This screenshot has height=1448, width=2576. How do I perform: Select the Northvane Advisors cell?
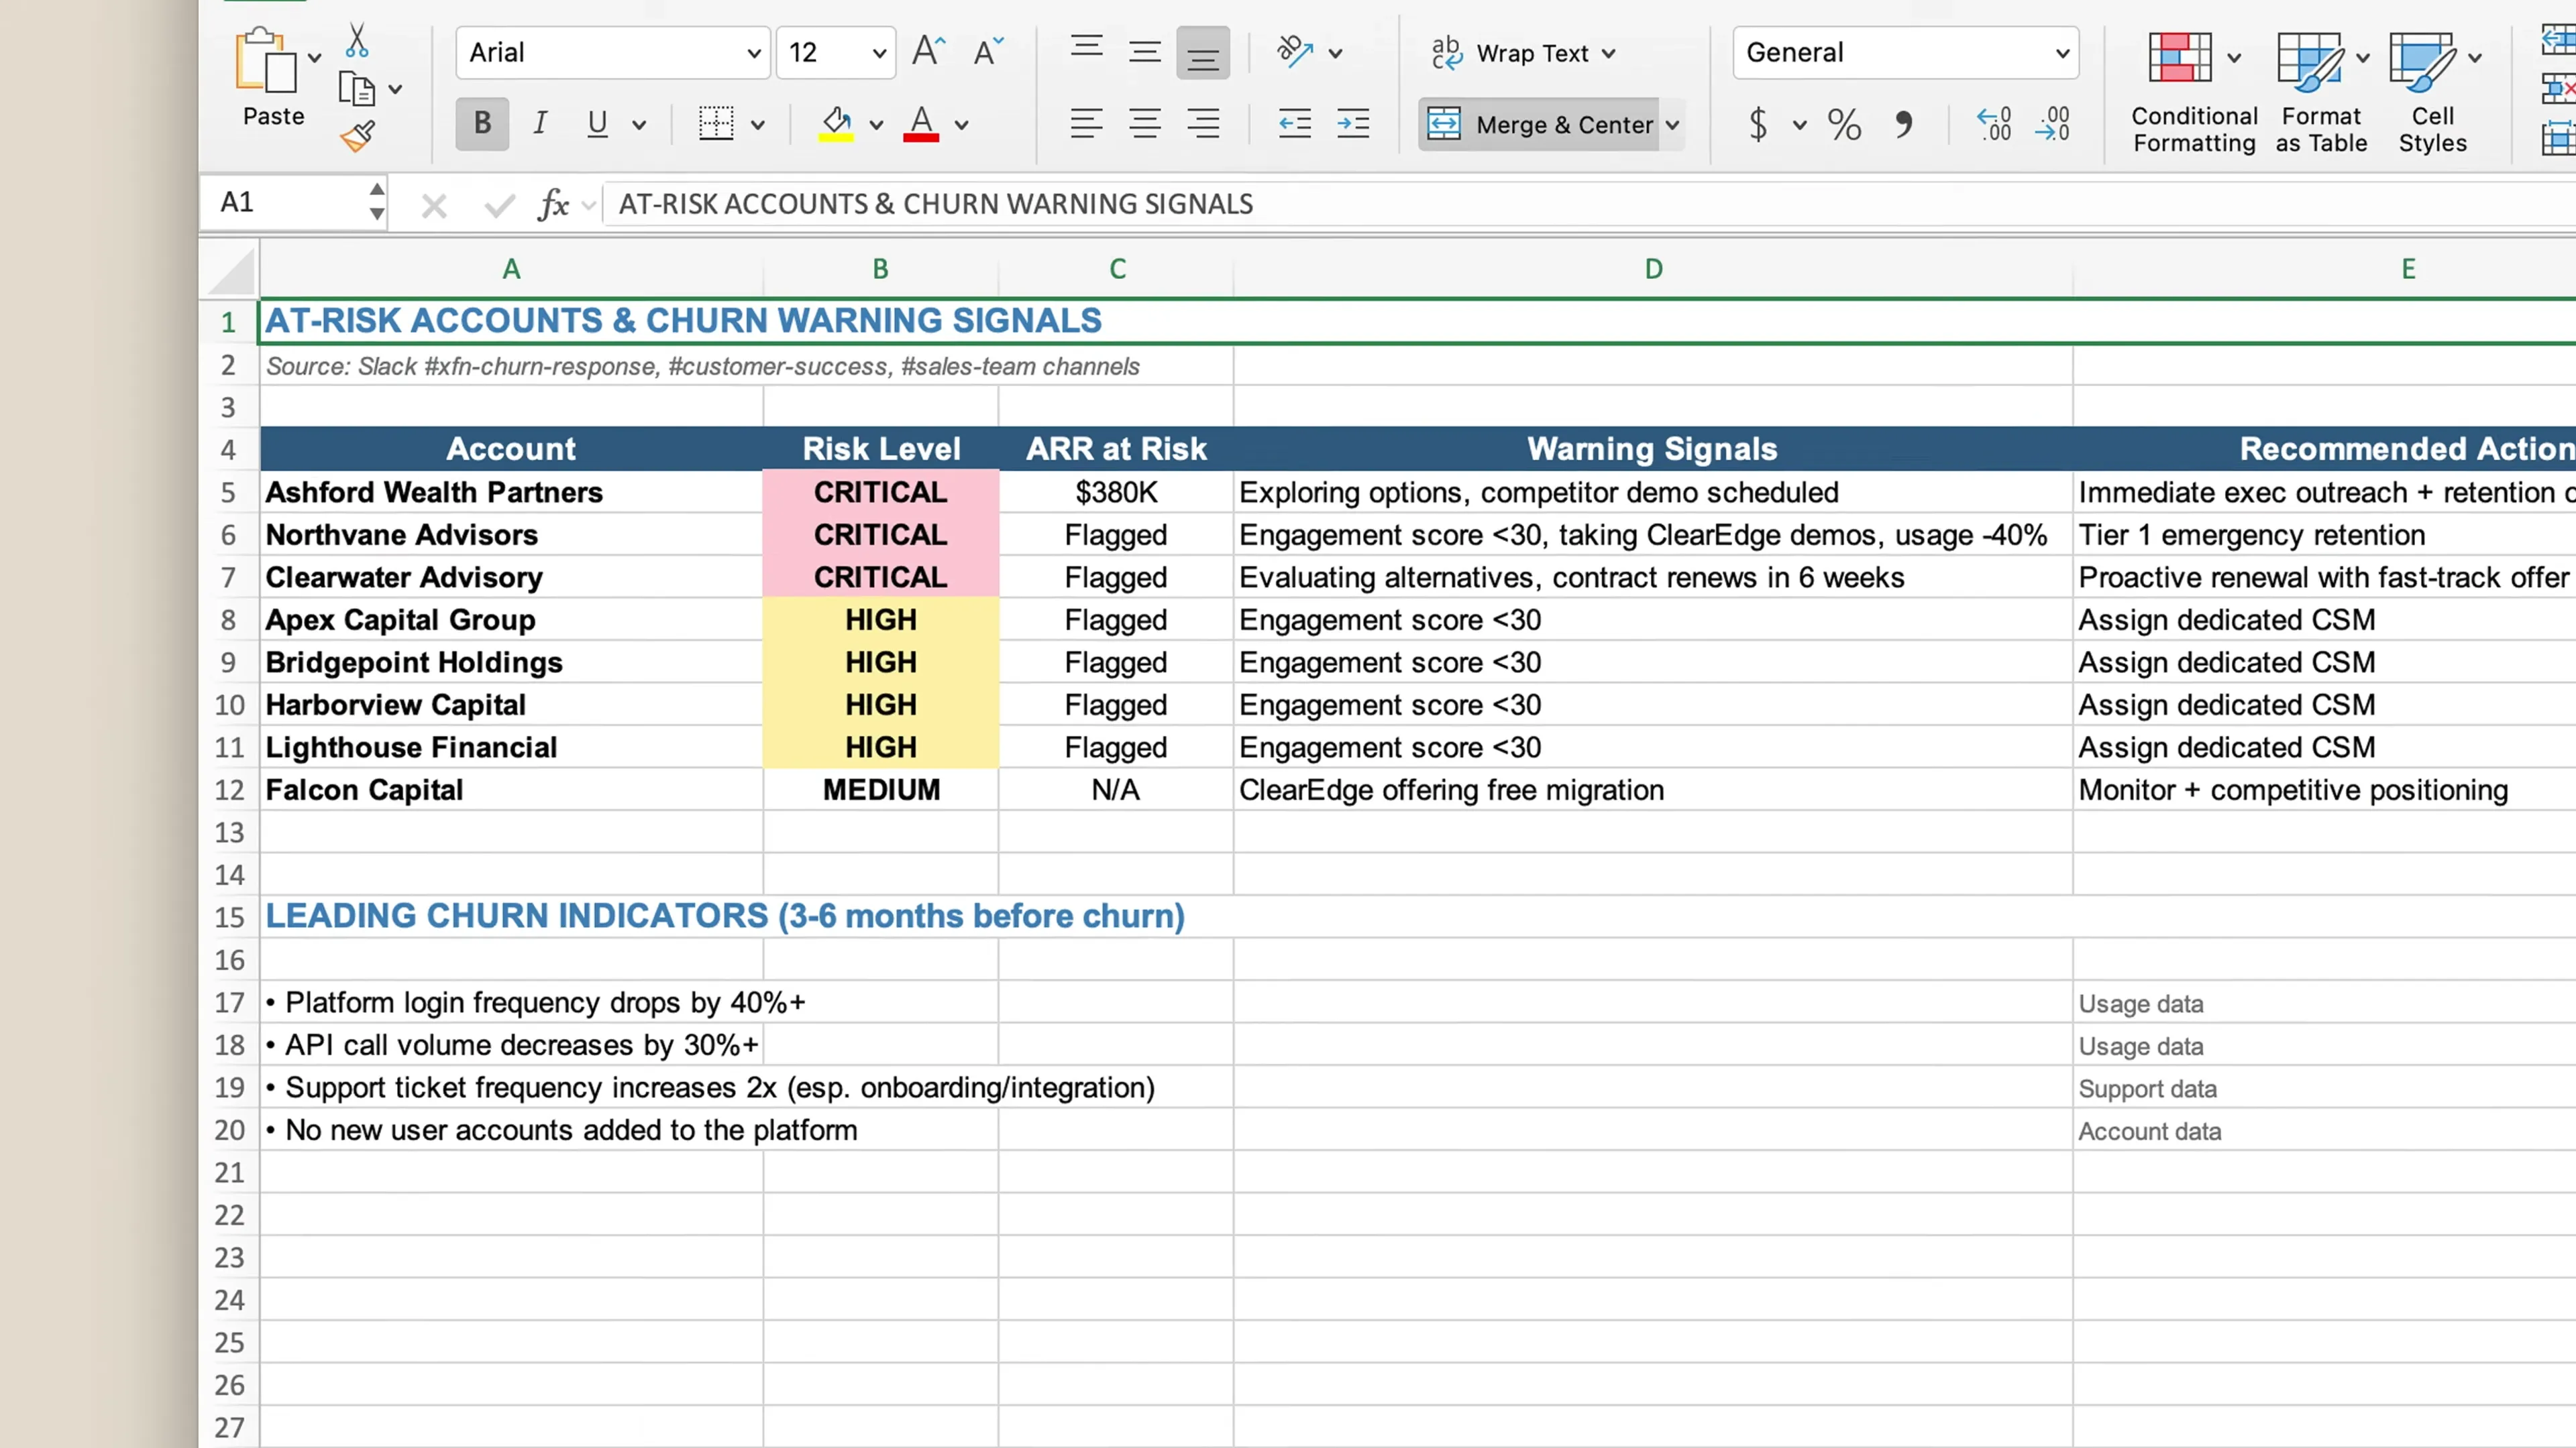click(x=511, y=536)
